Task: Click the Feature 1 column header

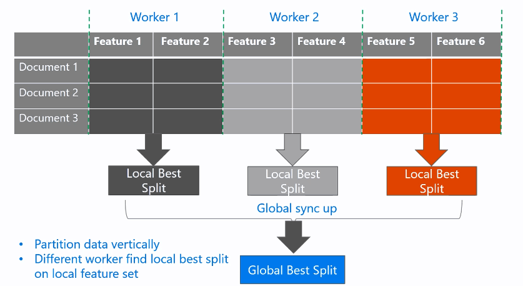Action: 121,44
